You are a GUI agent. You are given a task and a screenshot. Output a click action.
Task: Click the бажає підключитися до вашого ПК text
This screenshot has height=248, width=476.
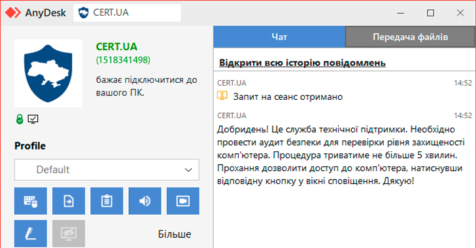(x=146, y=86)
